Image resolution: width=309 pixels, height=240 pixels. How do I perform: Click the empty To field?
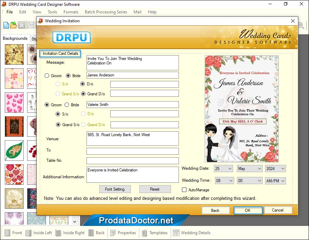point(133,151)
